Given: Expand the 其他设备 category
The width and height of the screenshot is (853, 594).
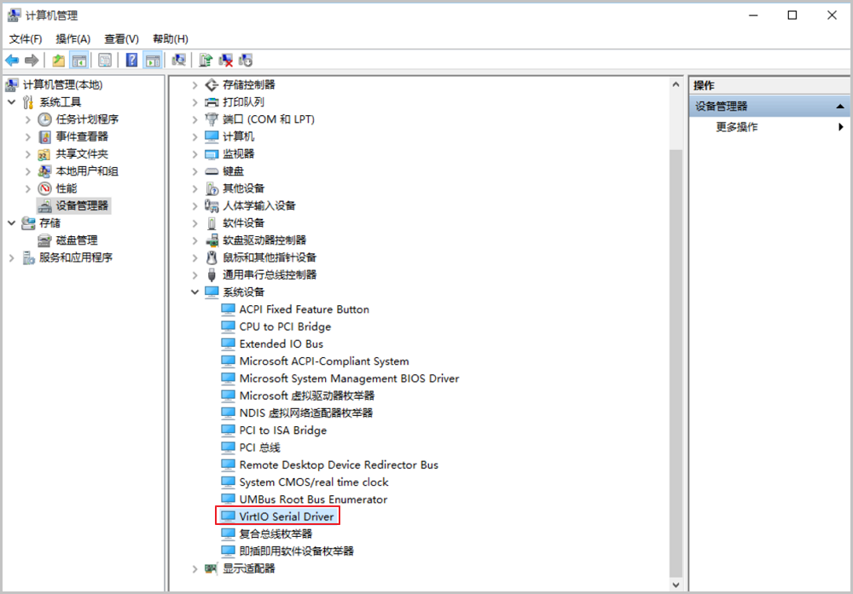Looking at the screenshot, I should [194, 188].
